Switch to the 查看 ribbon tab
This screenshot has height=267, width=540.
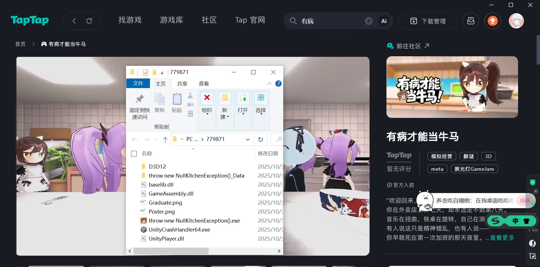coord(204,84)
